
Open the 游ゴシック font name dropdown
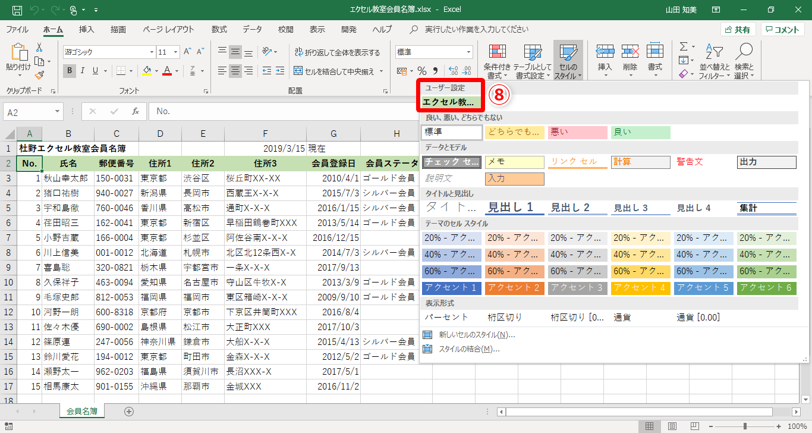tap(150, 52)
